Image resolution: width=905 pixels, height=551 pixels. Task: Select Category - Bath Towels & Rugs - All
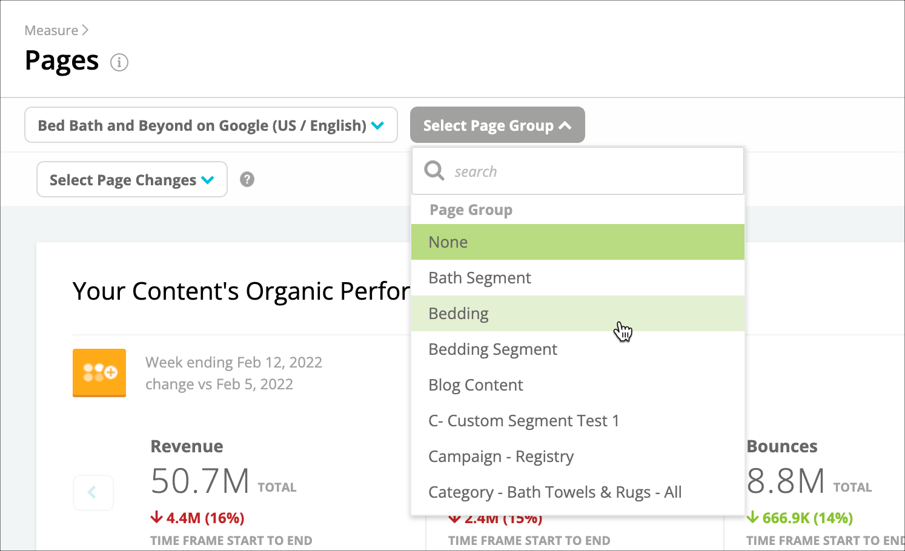577,492
